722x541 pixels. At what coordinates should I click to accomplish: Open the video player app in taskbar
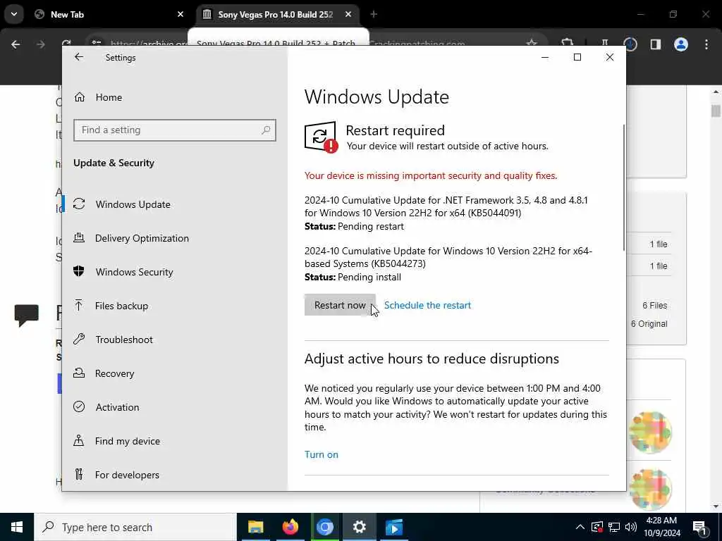393,527
